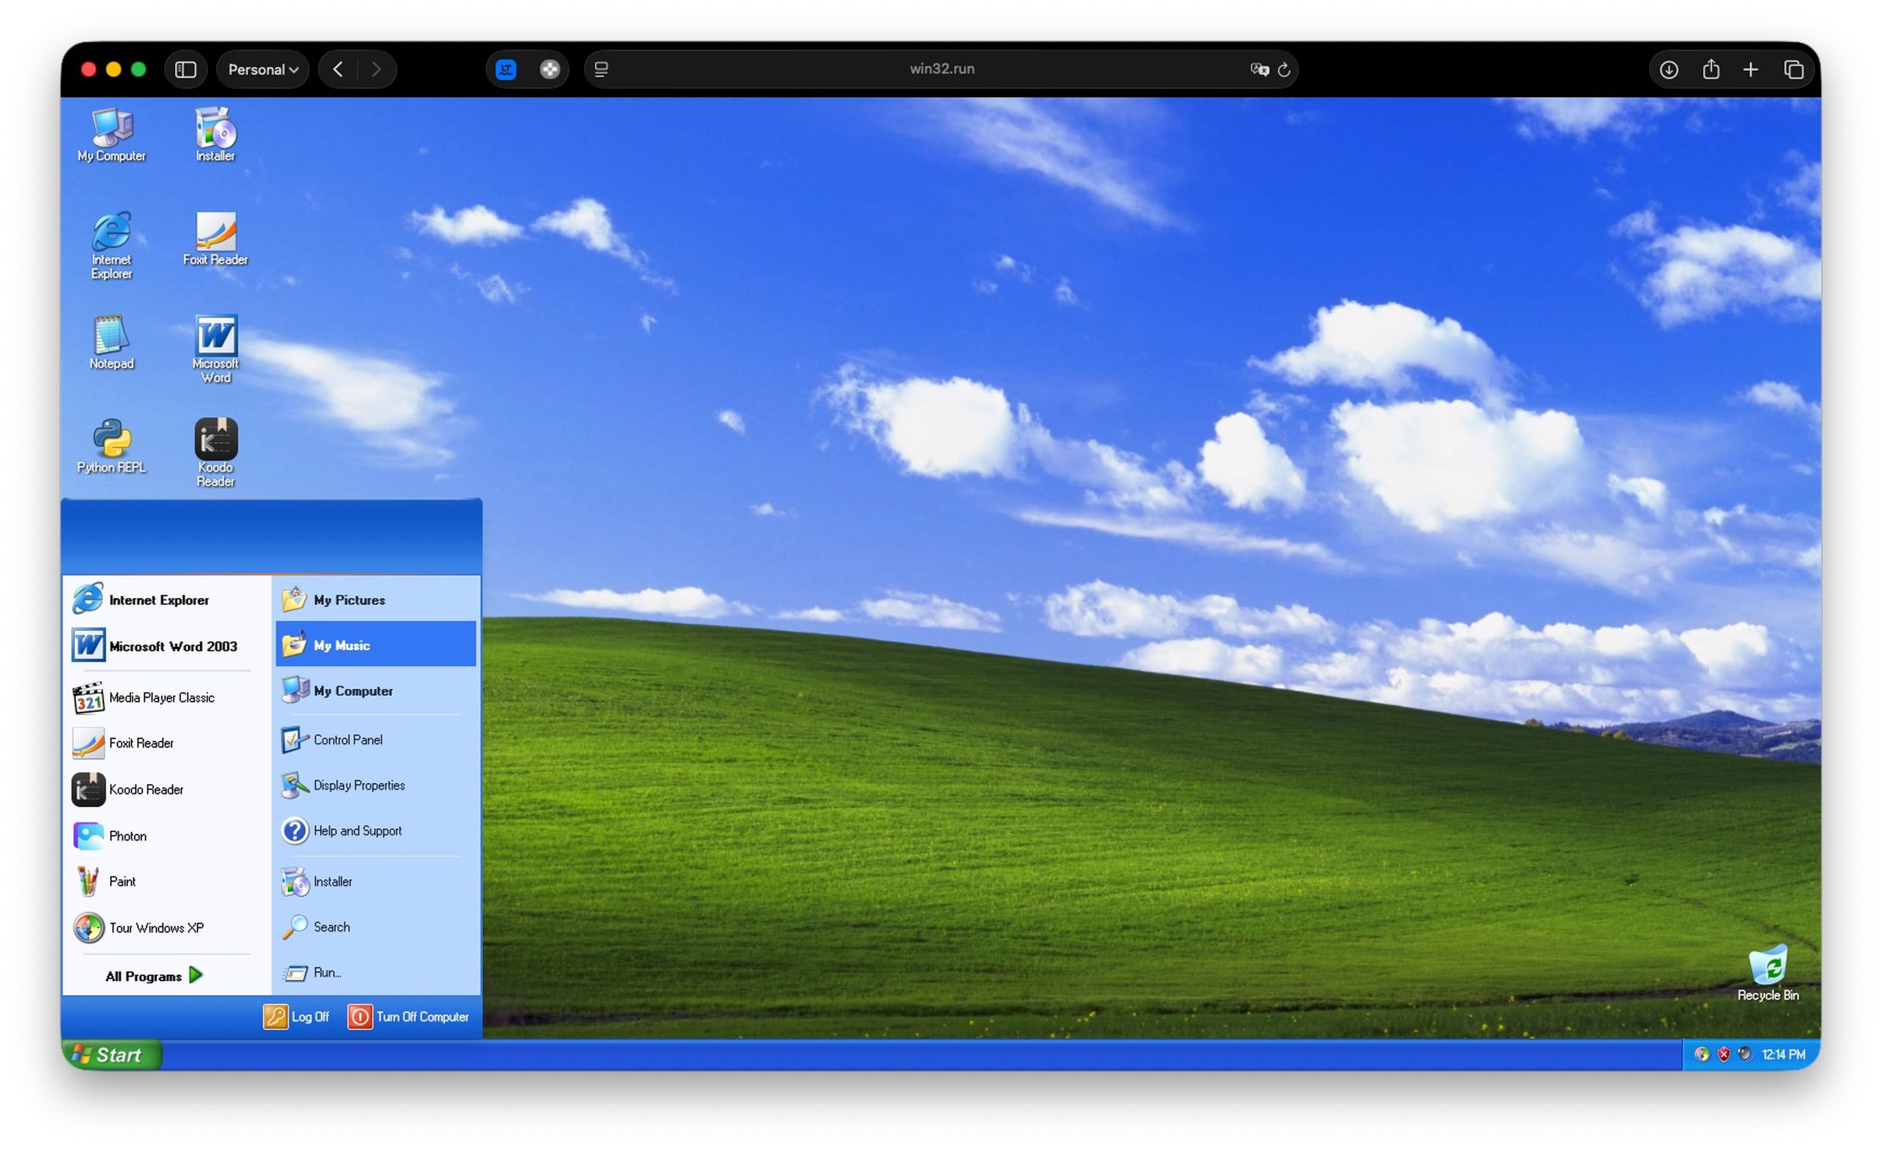
Task: Open My Music folder
Action: point(376,645)
